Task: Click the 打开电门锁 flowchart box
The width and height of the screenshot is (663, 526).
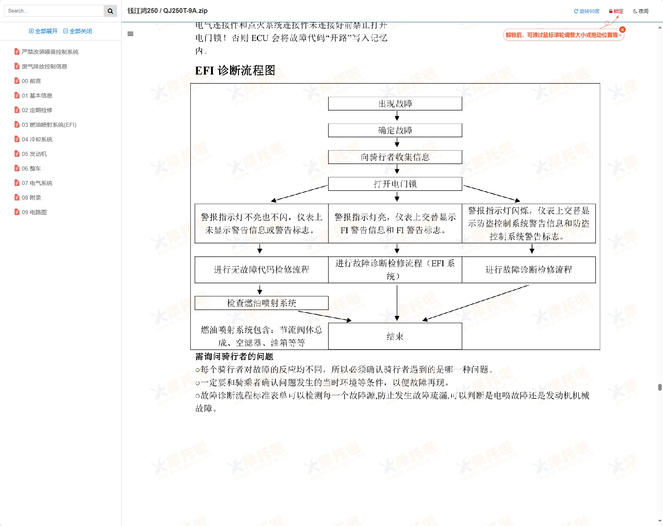Action: 395,184
